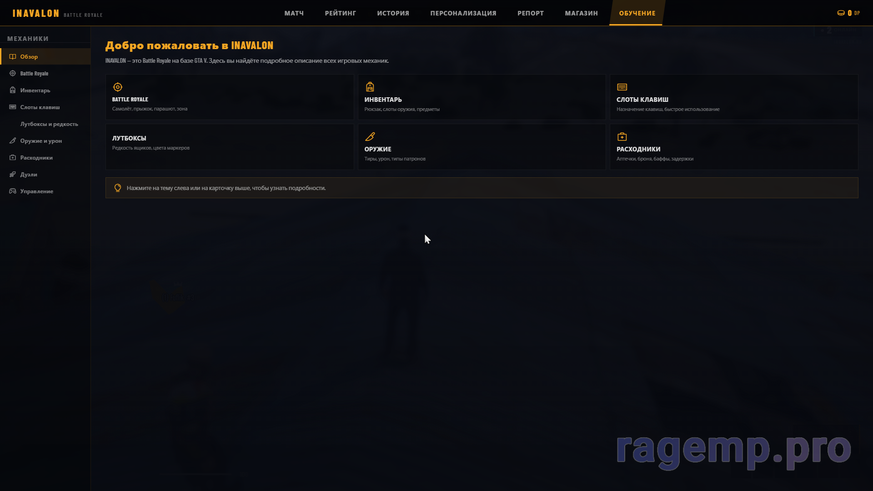Click the lightbulb hint banner
The height and width of the screenshot is (491, 873).
point(481,188)
